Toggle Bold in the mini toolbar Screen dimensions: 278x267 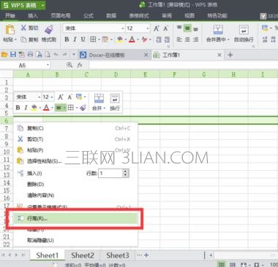pos(18,107)
